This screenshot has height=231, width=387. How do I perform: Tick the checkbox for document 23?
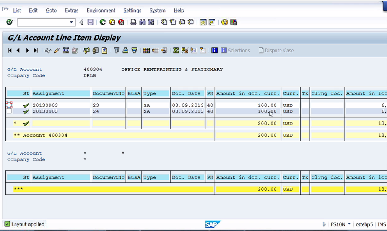pos(9,105)
